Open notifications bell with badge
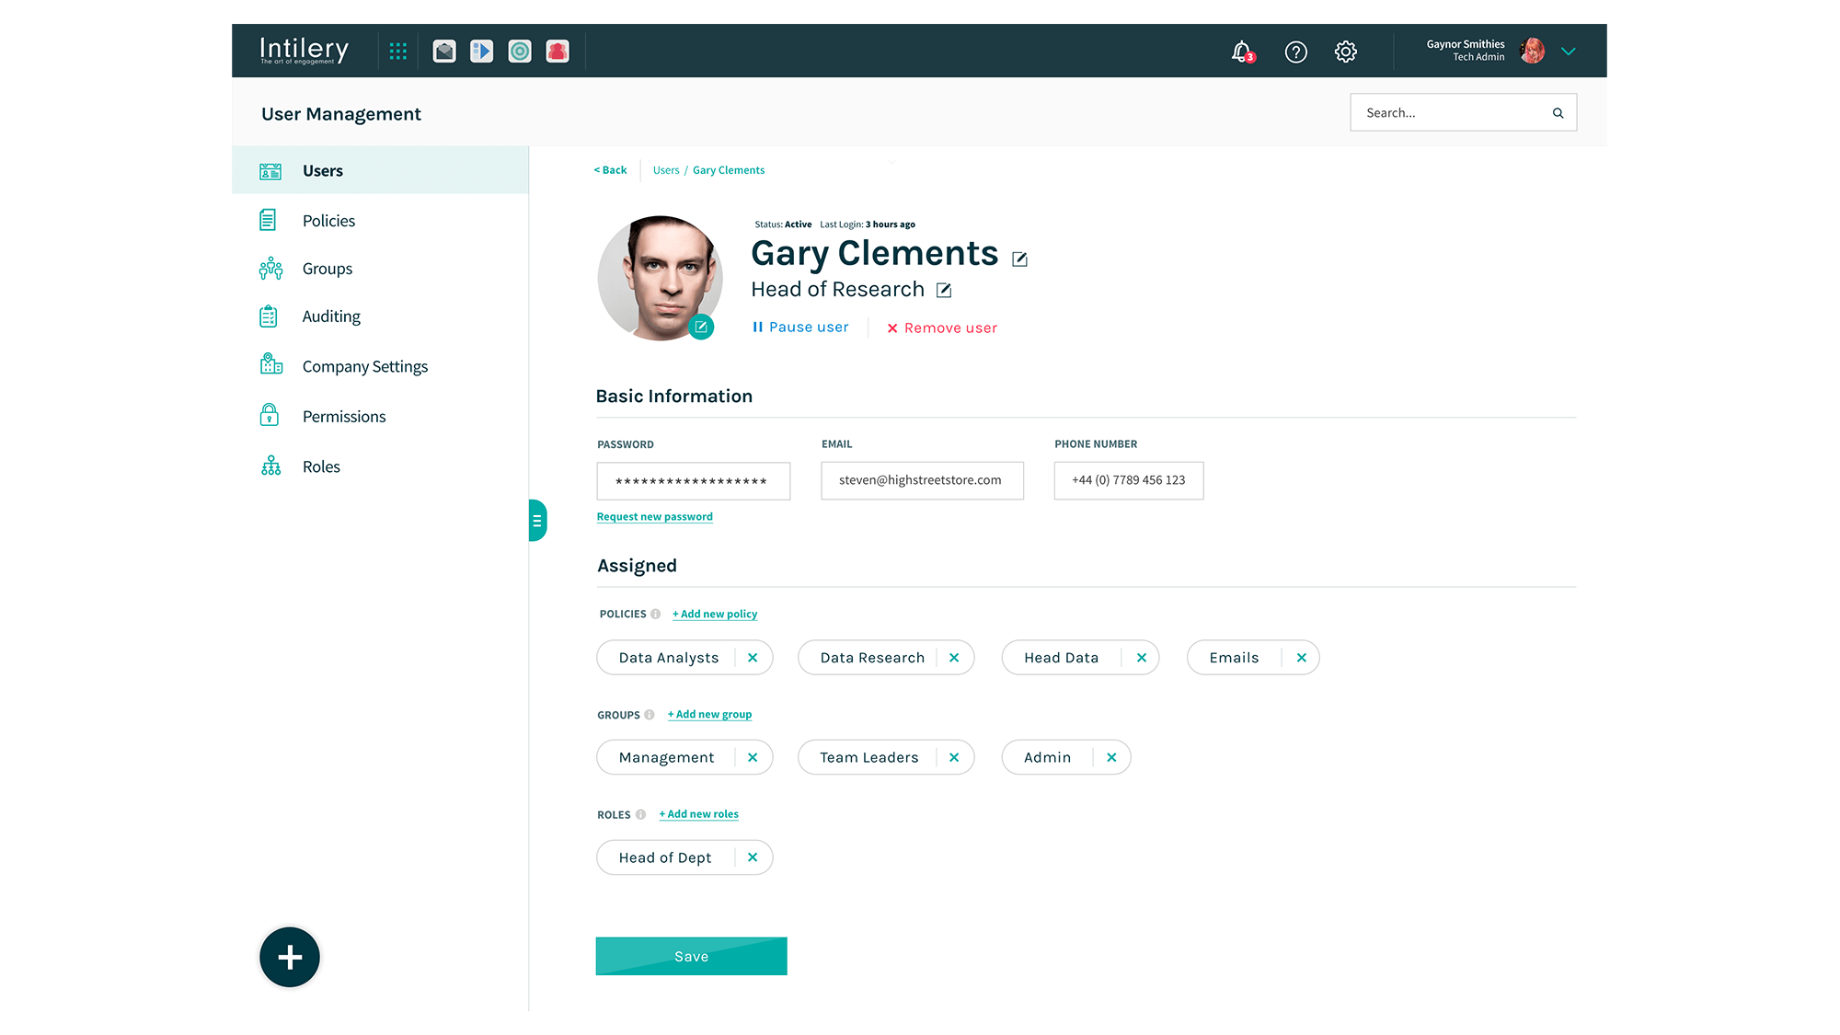The image size is (1840, 1035). 1242,52
